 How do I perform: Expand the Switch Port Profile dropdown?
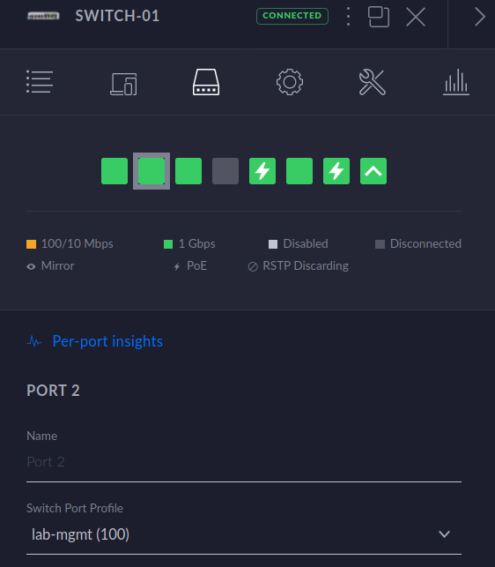point(244,534)
